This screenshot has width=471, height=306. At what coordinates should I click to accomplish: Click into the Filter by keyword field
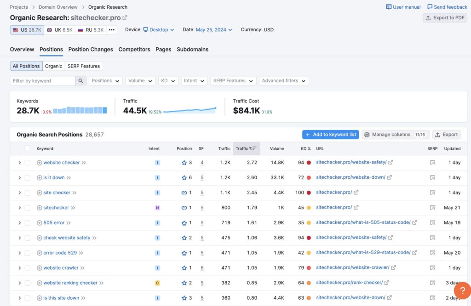pos(42,81)
